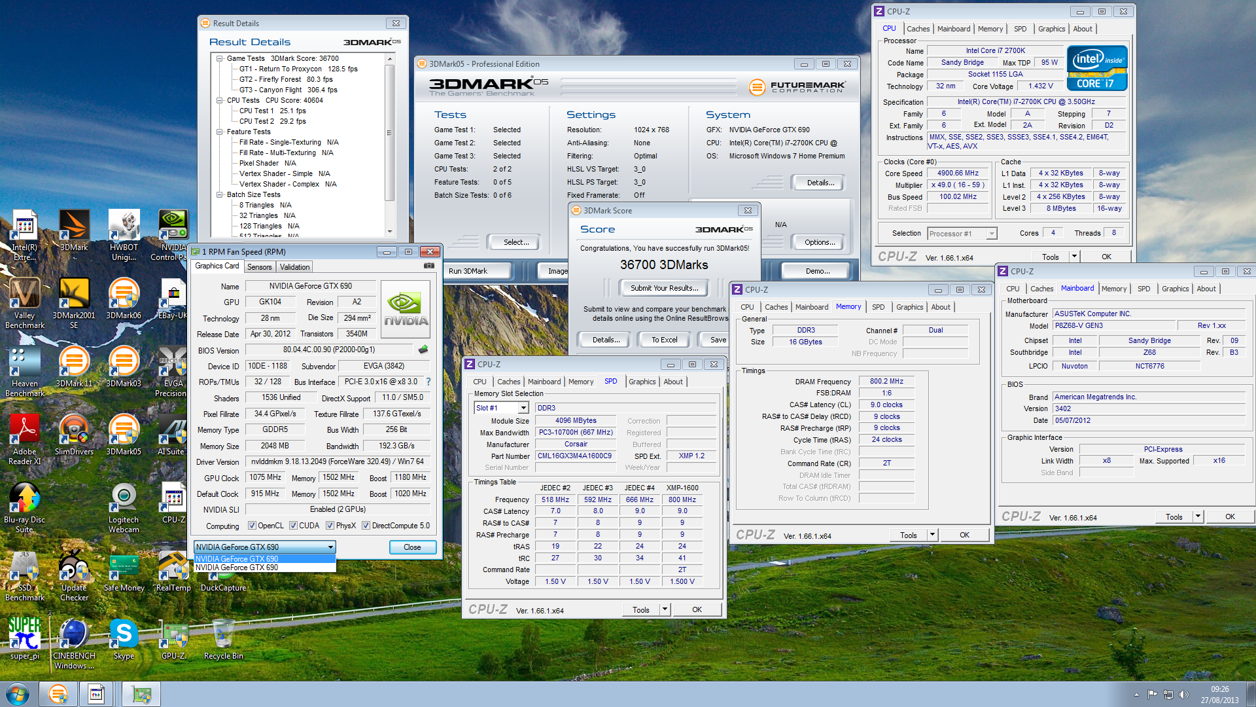
Task: Open Caches tab in top-right CPU-Z window
Action: coord(918,29)
